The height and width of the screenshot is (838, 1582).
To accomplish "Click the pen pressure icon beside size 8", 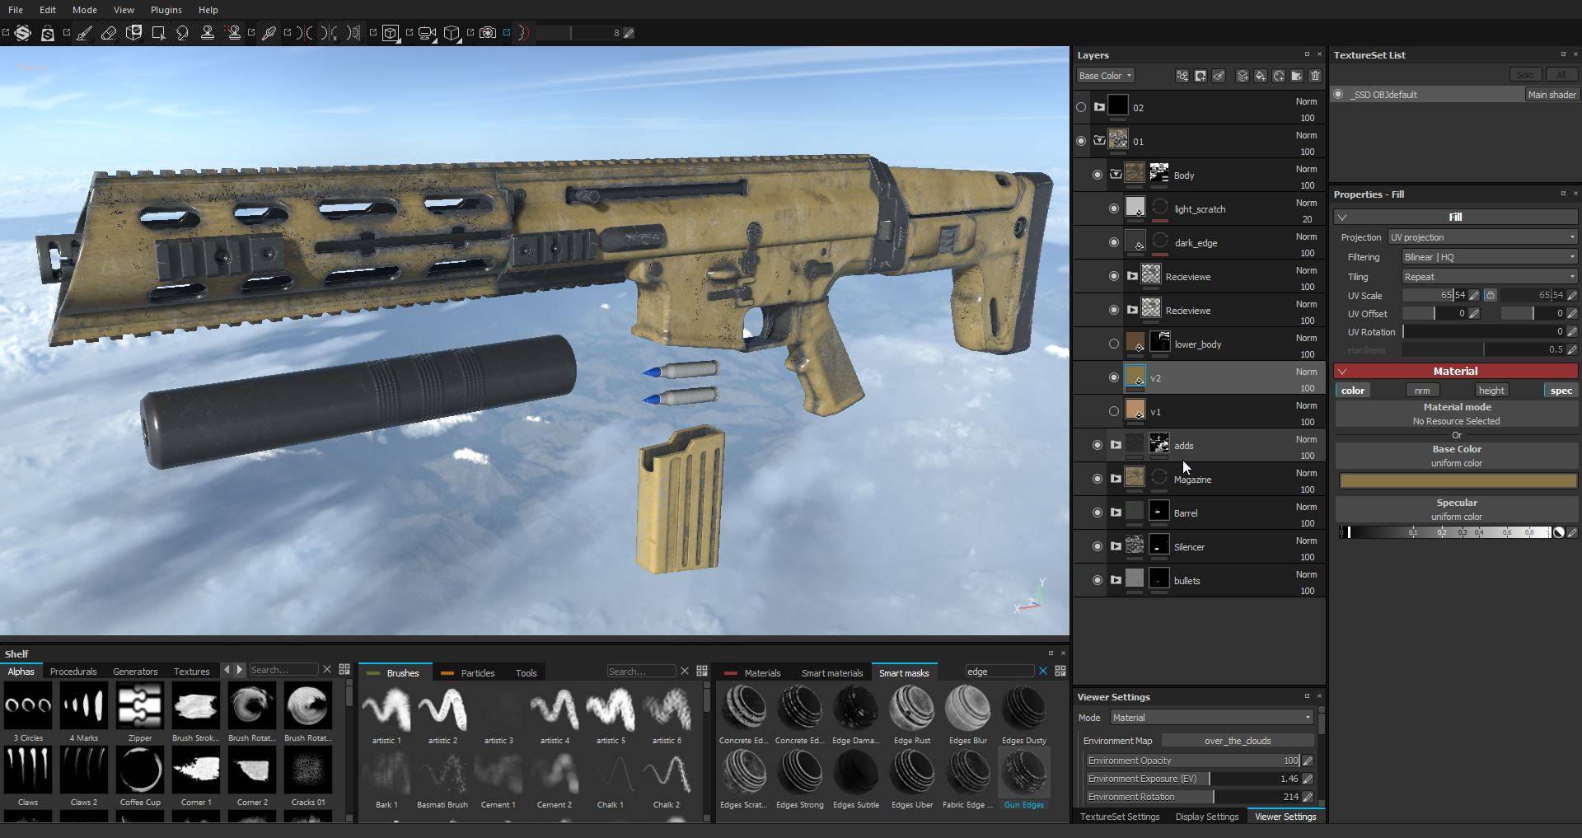I will click(x=629, y=33).
